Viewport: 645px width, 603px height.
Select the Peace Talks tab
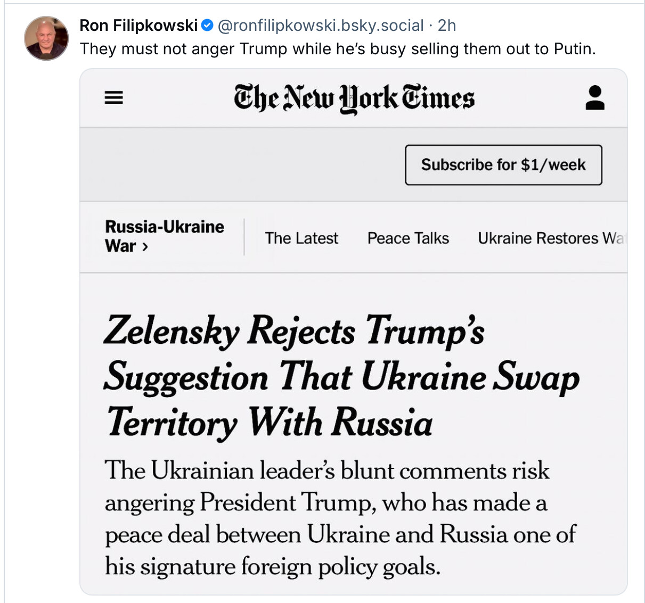tap(408, 238)
